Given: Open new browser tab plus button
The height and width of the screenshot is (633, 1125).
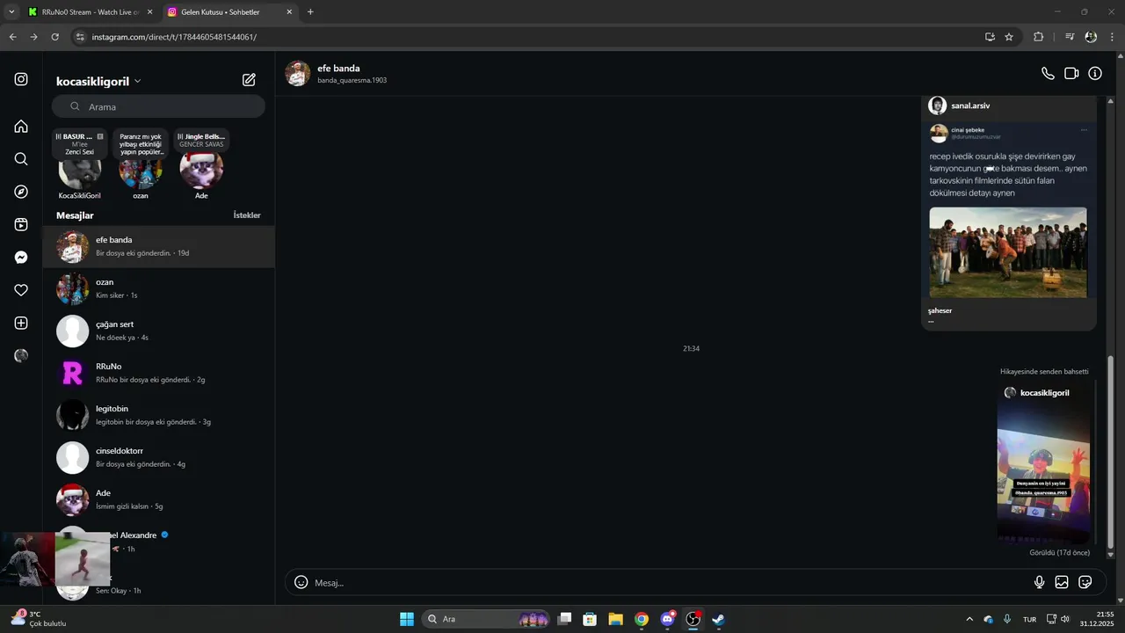Looking at the screenshot, I should pyautogui.click(x=310, y=12).
